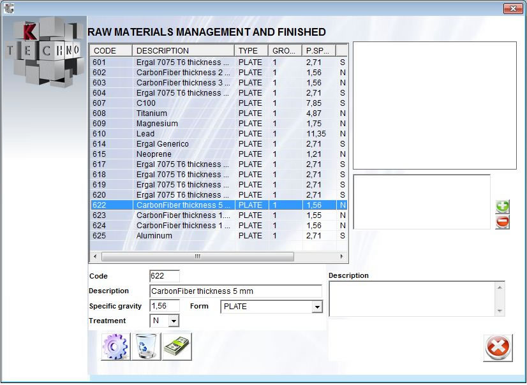This screenshot has width=527, height=385.
Task: Click the list box beside plus button
Action: point(422,201)
